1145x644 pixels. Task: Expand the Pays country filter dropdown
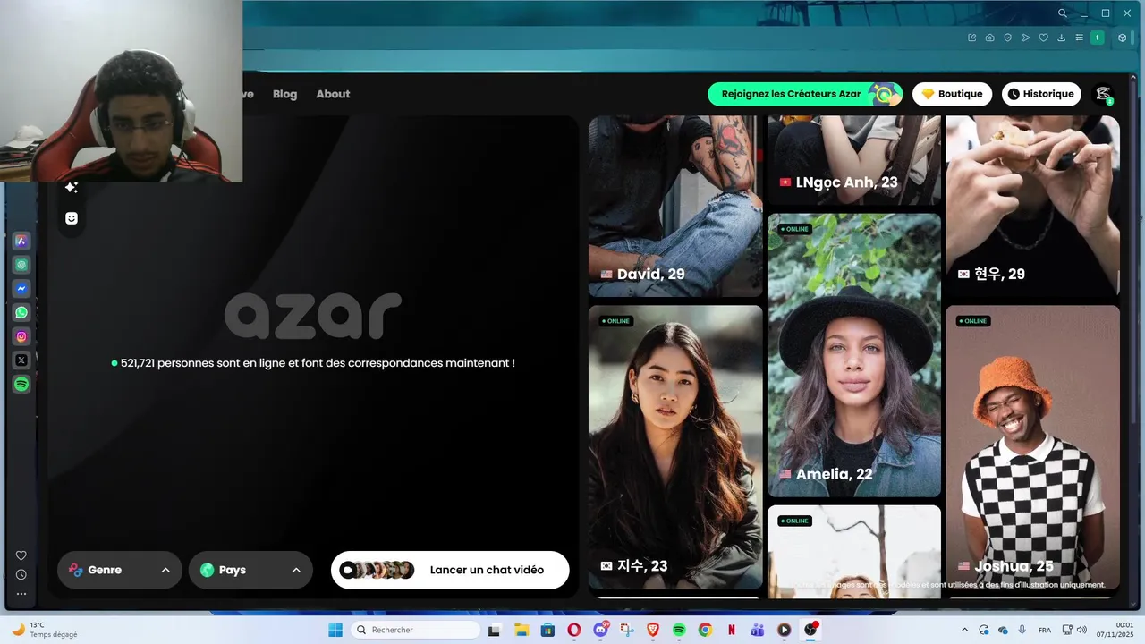(250, 570)
